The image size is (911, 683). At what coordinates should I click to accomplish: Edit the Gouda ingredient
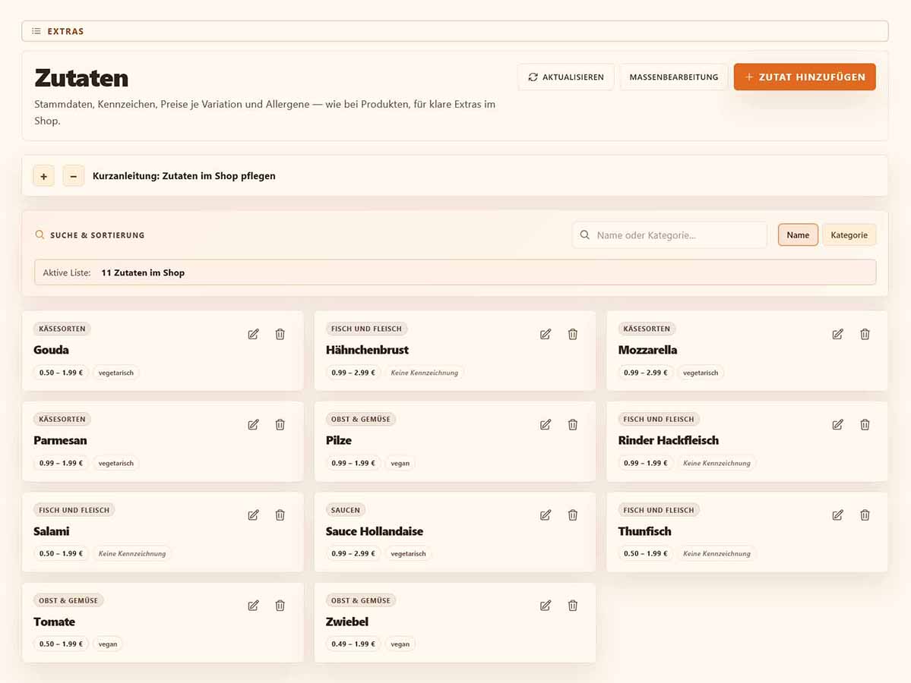click(x=253, y=334)
